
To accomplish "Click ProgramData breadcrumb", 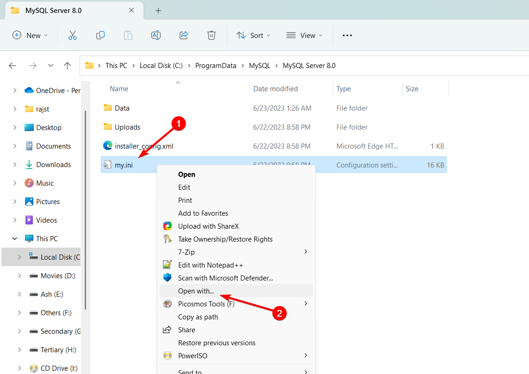I will click(216, 65).
